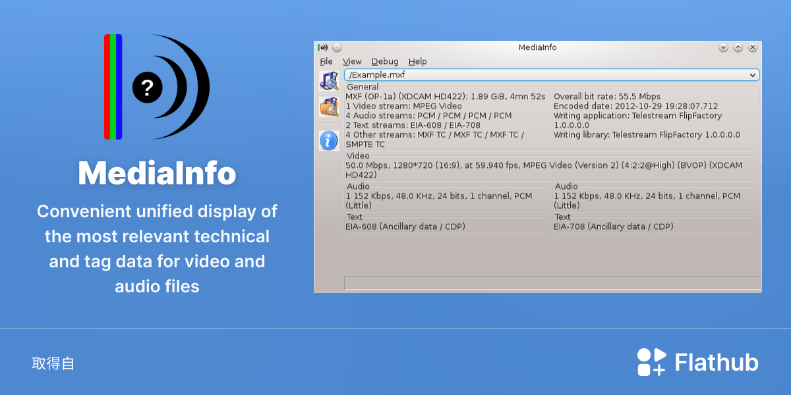Click '4 Audio streams: PCM / PCM / PCM / PCM' line
Image resolution: width=791 pixels, height=395 pixels.
[x=428, y=116]
